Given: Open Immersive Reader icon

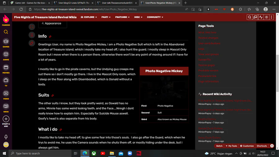Looking at the screenshot, I should click(x=193, y=9).
